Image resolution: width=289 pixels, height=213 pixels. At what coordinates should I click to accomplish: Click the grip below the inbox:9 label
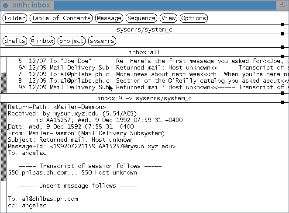tap(282, 102)
